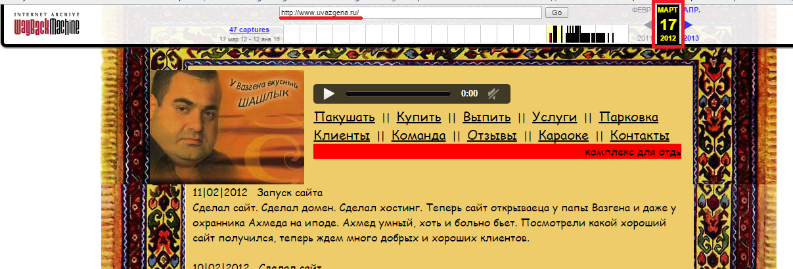Viewport: 793px width, 269px height.
Task: Unmute the audio player speaker icon
Action: tap(492, 94)
